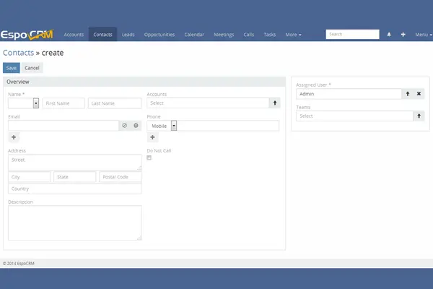Click the Assigned User select arrow icon

407,94
